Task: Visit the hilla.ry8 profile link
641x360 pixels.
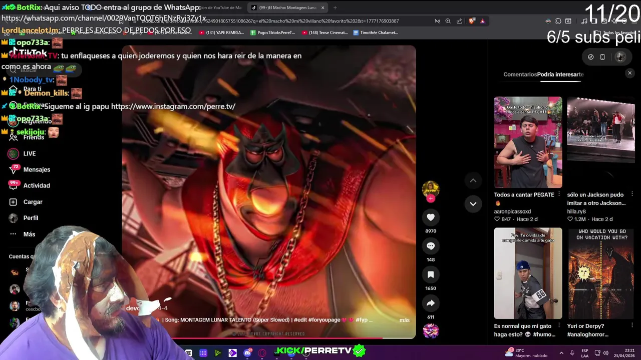Action: [576, 211]
